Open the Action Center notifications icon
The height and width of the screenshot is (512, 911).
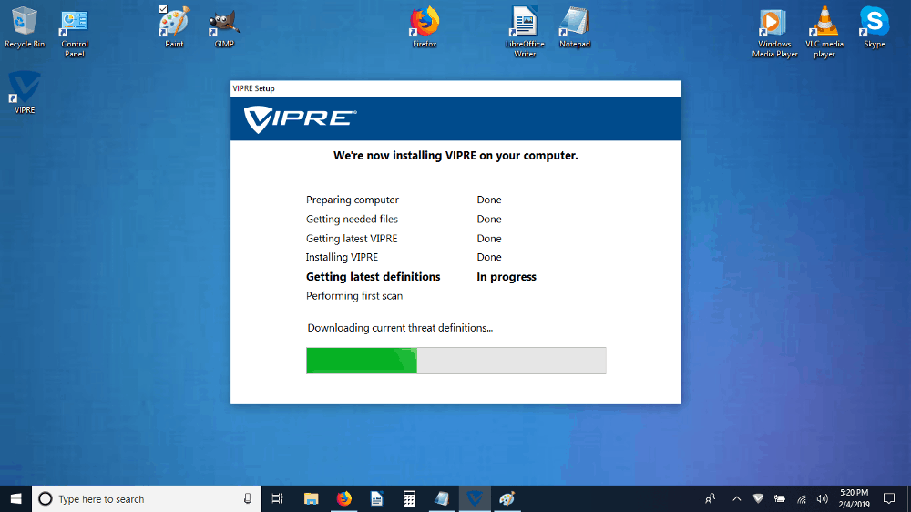889,498
